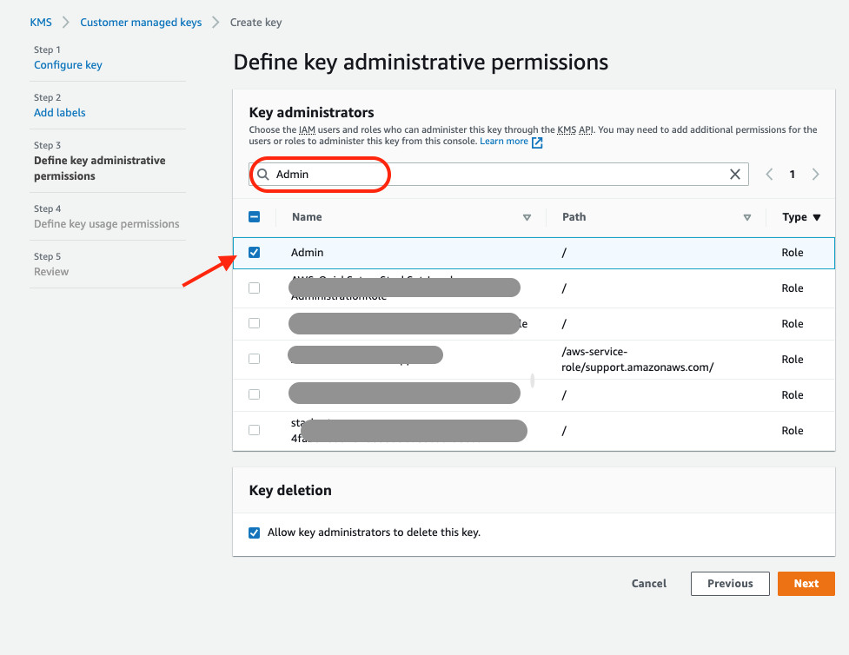Clear the Admin search using the X icon
The height and width of the screenshot is (655, 849).
[735, 174]
